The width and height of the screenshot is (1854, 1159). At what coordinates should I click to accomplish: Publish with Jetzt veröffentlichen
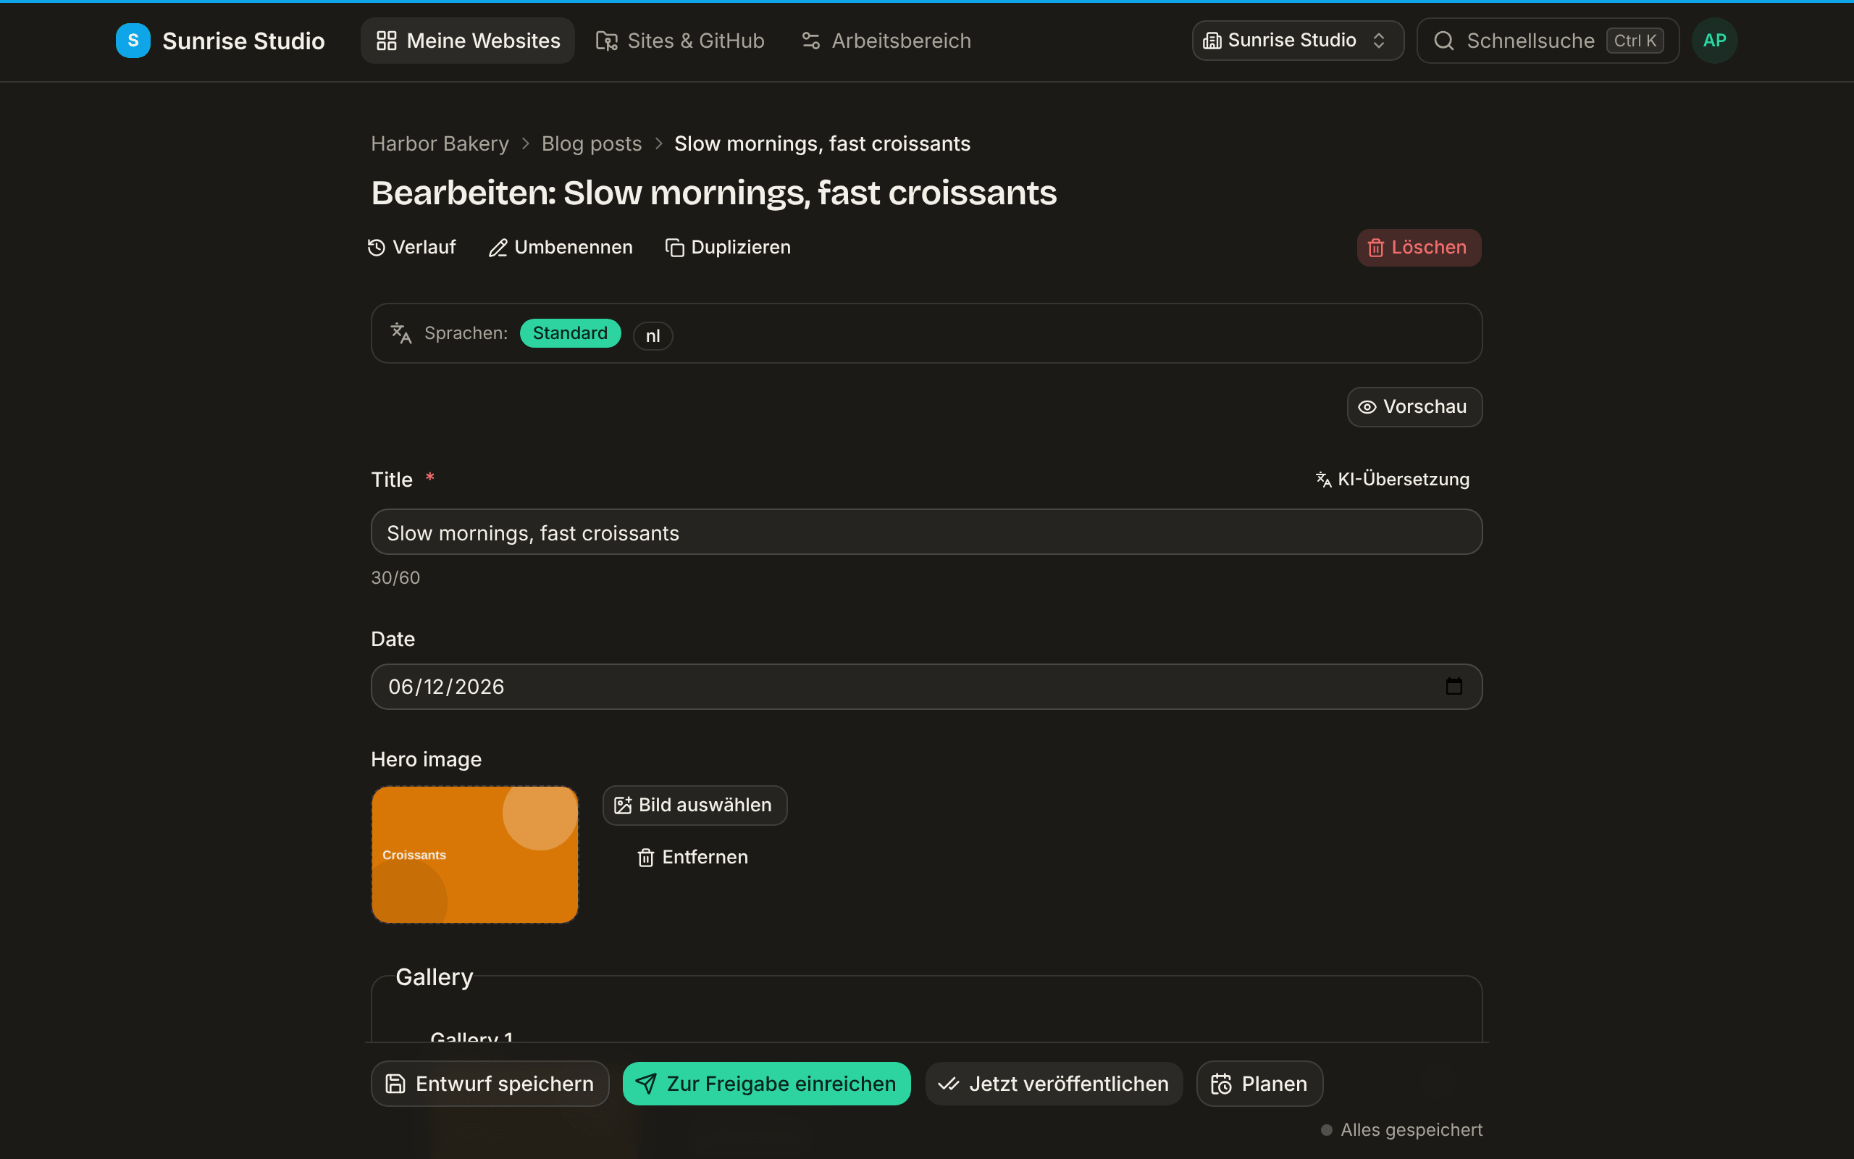coord(1054,1084)
